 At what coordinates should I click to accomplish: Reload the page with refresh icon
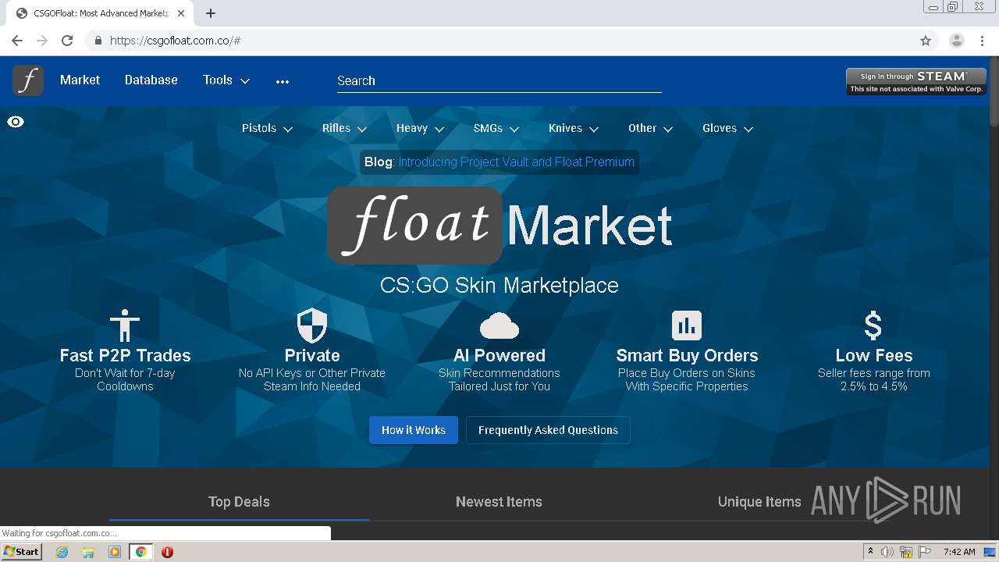[67, 41]
